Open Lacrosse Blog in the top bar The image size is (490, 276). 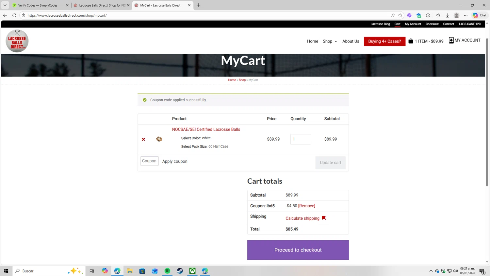(380, 24)
